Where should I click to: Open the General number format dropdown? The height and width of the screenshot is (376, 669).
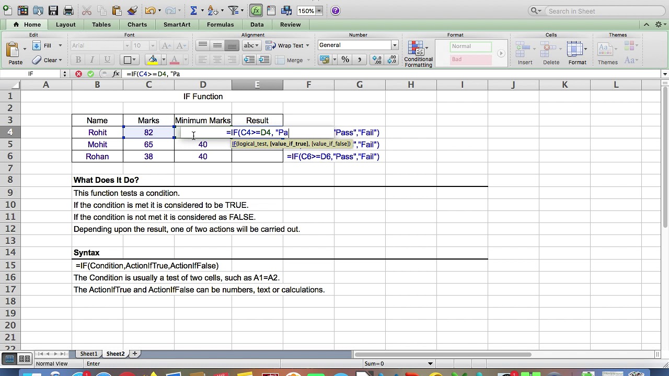[395, 45]
